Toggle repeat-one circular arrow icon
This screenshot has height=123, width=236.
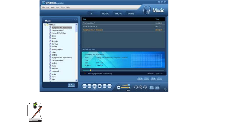(x=136, y=87)
